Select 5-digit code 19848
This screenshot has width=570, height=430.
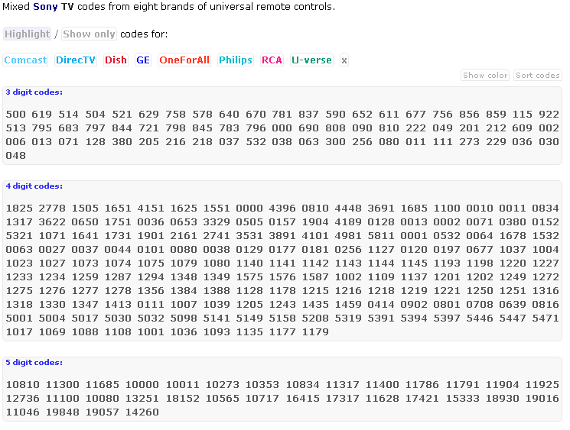coord(63,412)
